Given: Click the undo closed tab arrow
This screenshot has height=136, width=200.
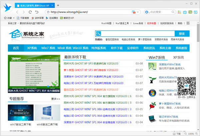Looking at the screenshot, I should (37, 12).
